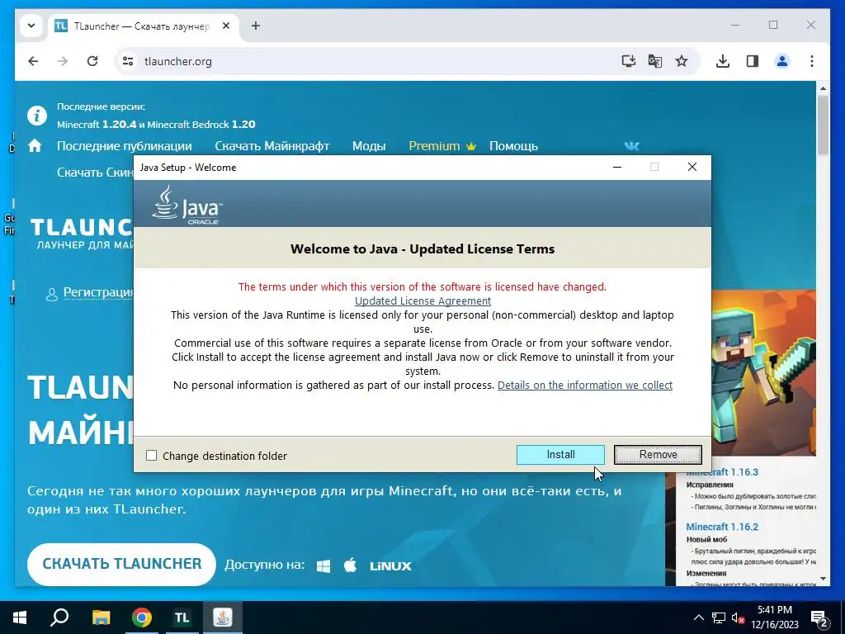Tick the Change destination folder checkbox
The image size is (845, 634).
coord(152,456)
